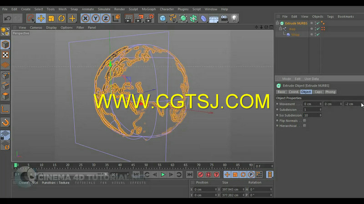Click the coordinate system icon
The height and width of the screenshot is (204, 364).
116,18
